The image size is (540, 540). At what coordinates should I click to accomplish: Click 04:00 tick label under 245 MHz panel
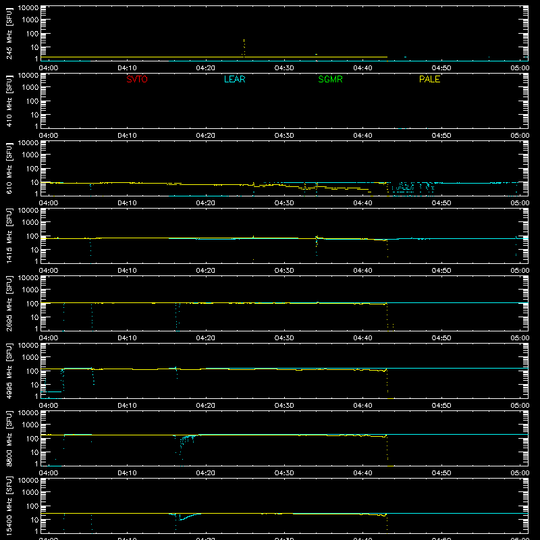[x=48, y=68]
